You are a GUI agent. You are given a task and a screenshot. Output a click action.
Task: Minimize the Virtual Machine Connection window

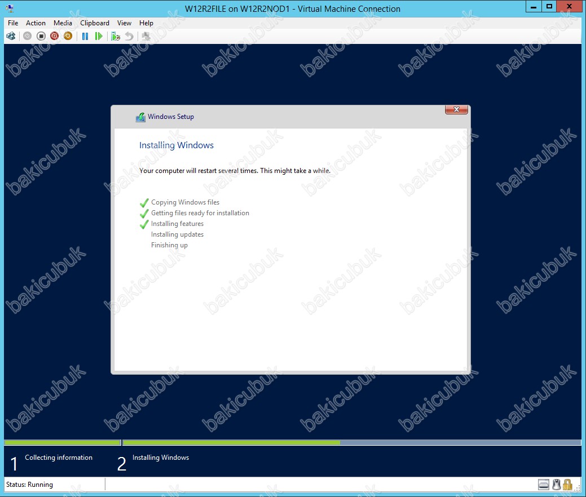click(534, 7)
